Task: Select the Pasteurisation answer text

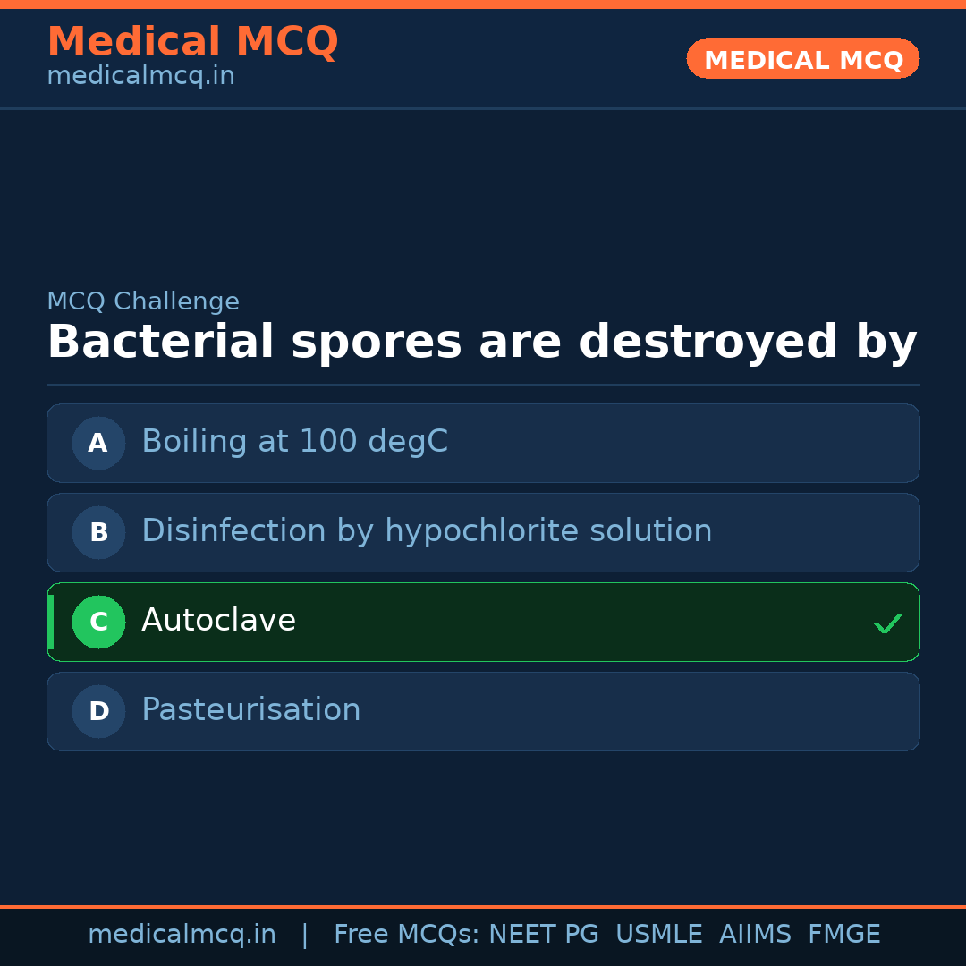Action: [250, 710]
